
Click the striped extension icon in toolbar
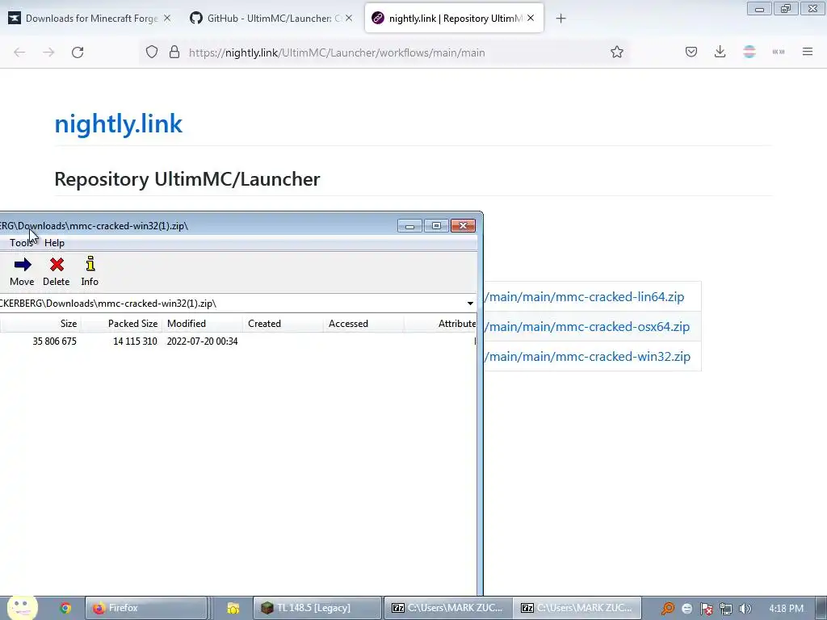749,52
